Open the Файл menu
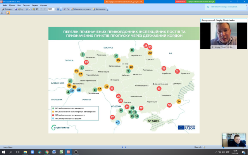The width and height of the screenshot is (248, 155). tap(5, 5)
